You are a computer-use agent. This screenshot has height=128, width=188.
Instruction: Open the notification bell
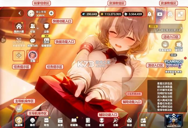[x=149, y=14]
